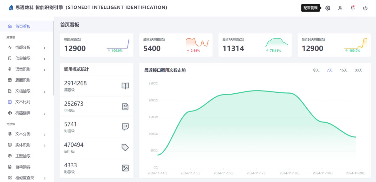Switch the chart to 30天
Screen dimensions: 376x182
pos(358,70)
